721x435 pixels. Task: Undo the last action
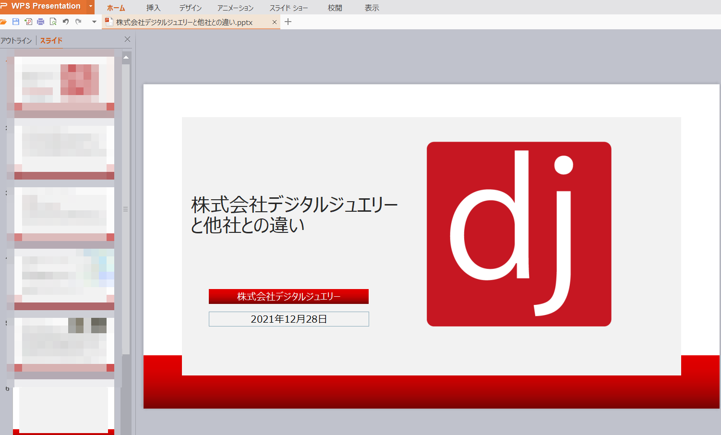click(66, 22)
